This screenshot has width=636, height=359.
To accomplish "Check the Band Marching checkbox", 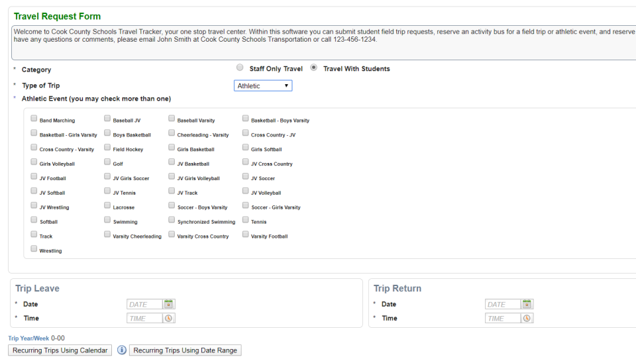I will tap(34, 119).
